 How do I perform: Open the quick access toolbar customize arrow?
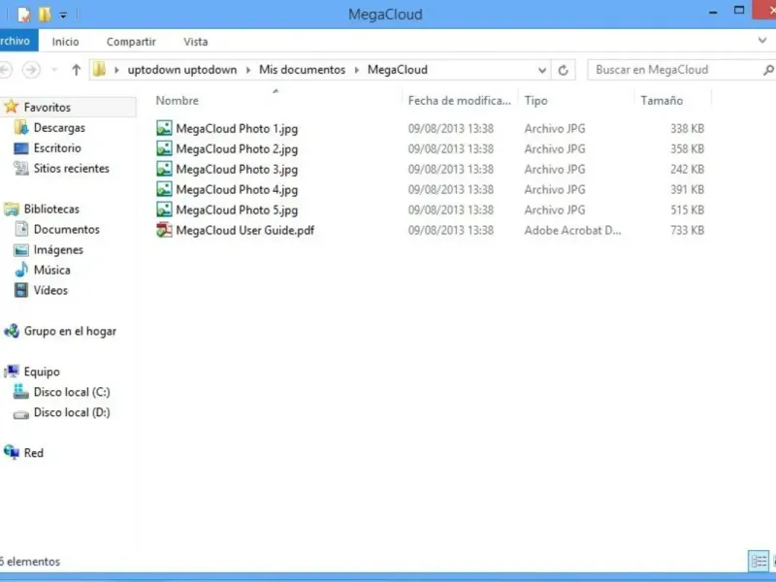[63, 16]
